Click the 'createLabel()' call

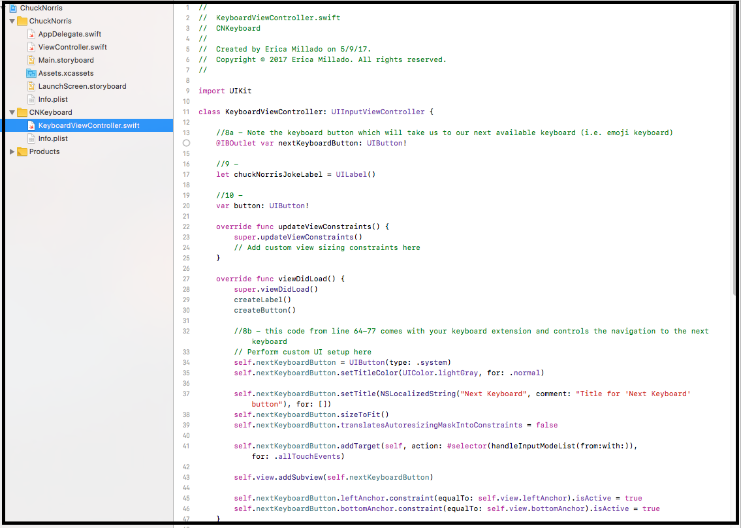pos(262,300)
